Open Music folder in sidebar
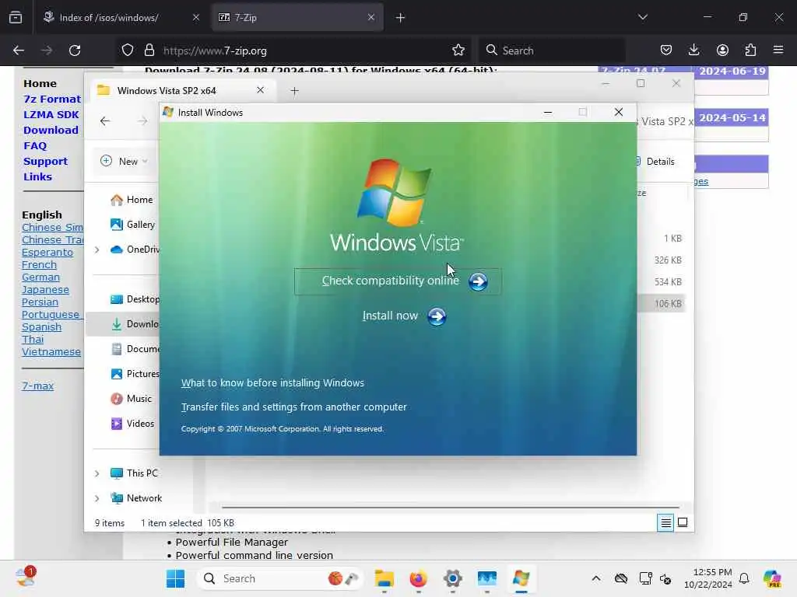The image size is (797, 597). pos(131,399)
